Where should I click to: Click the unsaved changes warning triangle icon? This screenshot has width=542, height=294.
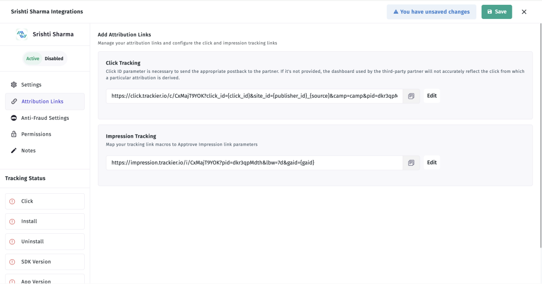(x=396, y=12)
